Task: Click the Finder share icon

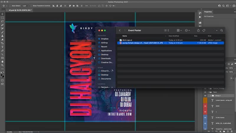Action: click(198, 30)
